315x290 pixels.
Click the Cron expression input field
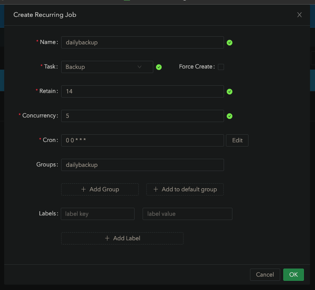pyautogui.click(x=142, y=140)
